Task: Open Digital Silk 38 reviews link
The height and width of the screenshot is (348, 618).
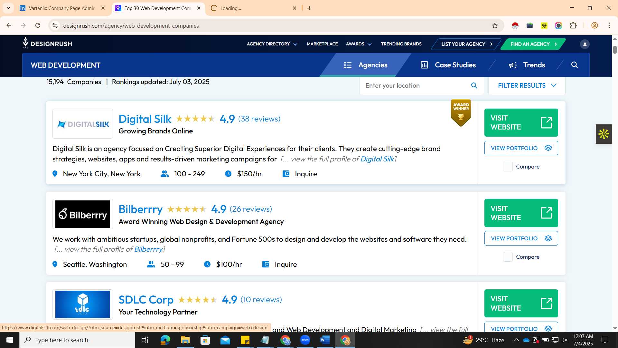Action: point(259,119)
